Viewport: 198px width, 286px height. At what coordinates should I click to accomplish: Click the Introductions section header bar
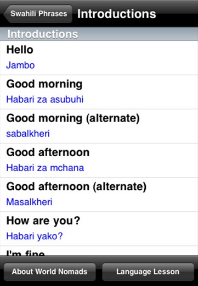pos(99,34)
